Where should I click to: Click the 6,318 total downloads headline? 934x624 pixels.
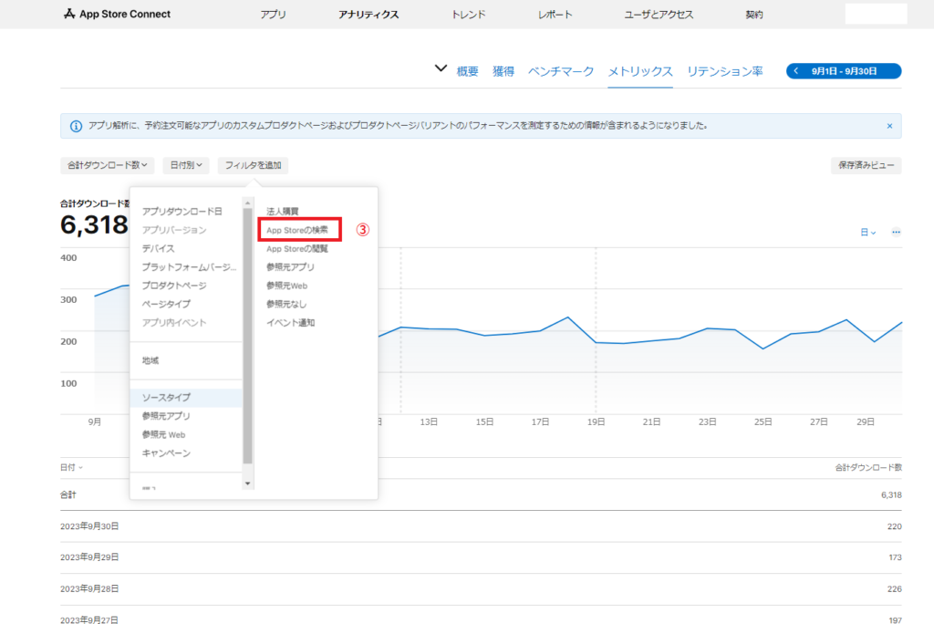click(94, 224)
